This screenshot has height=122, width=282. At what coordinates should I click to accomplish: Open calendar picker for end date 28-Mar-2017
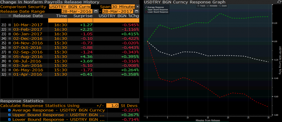click(137, 11)
